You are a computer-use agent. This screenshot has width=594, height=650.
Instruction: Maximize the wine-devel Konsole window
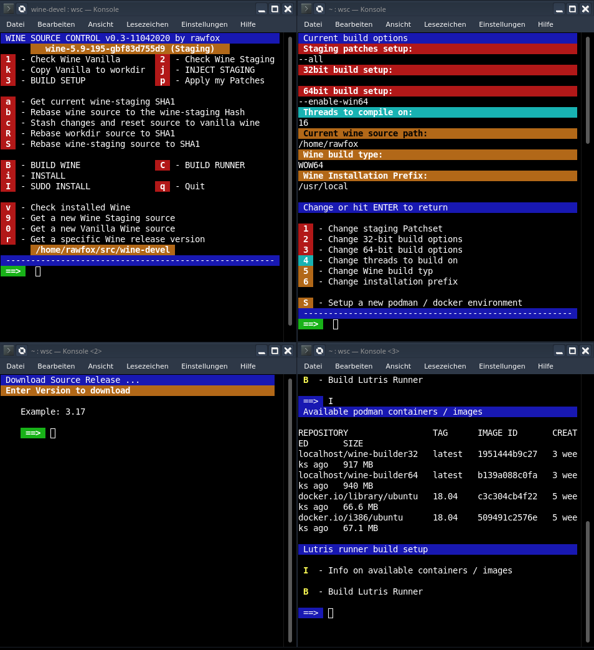pos(275,9)
